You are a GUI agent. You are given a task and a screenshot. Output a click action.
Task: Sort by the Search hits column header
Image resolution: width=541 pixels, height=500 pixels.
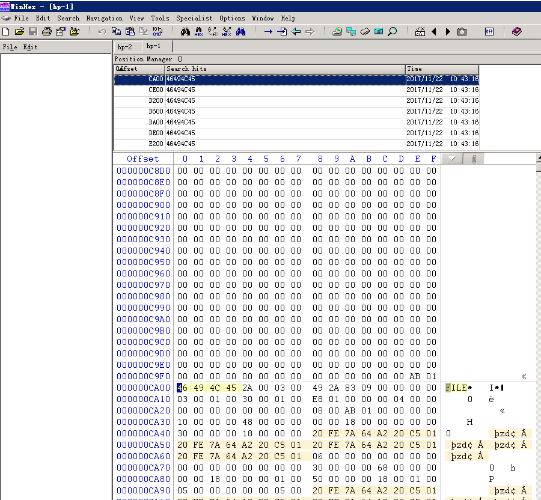pos(285,69)
